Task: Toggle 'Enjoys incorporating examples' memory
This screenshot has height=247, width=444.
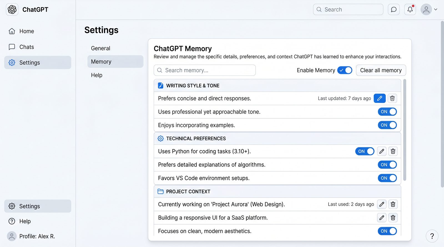Action: point(387,125)
